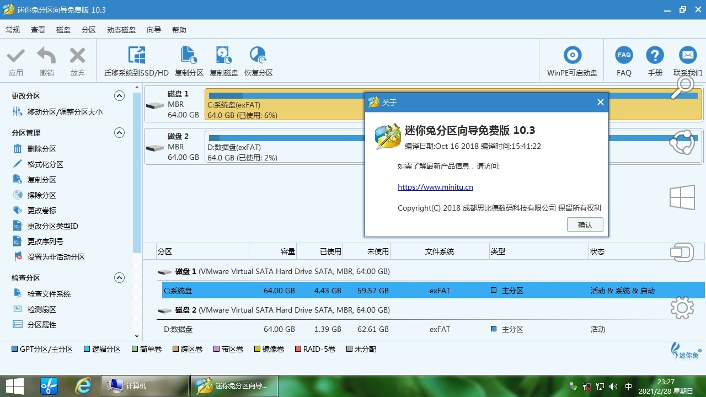The width and height of the screenshot is (706, 397).
Task: Sort by the 容量 column header
Action: 272,251
